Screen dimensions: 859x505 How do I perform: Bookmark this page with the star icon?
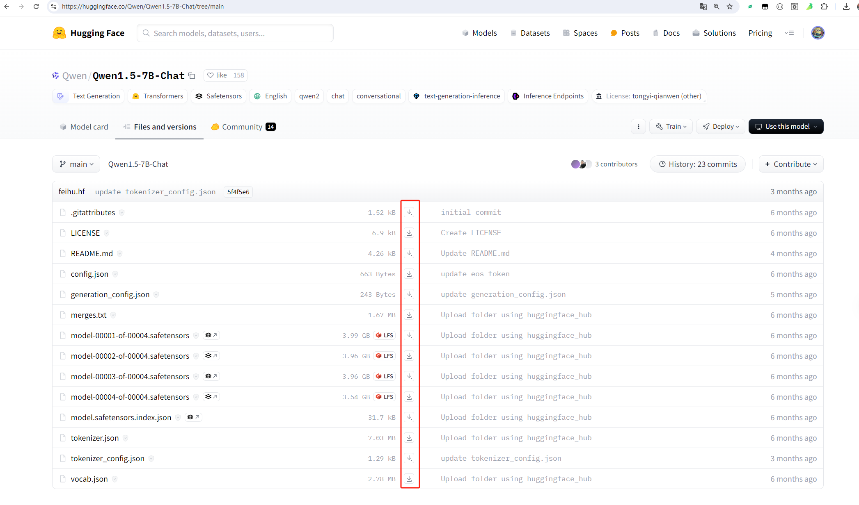[x=730, y=7]
